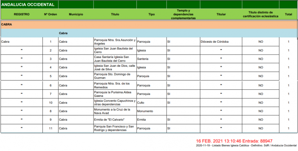The height and width of the screenshot is (151, 298).
Task: Click the Nº Orden column header
Action: pos(50,14)
